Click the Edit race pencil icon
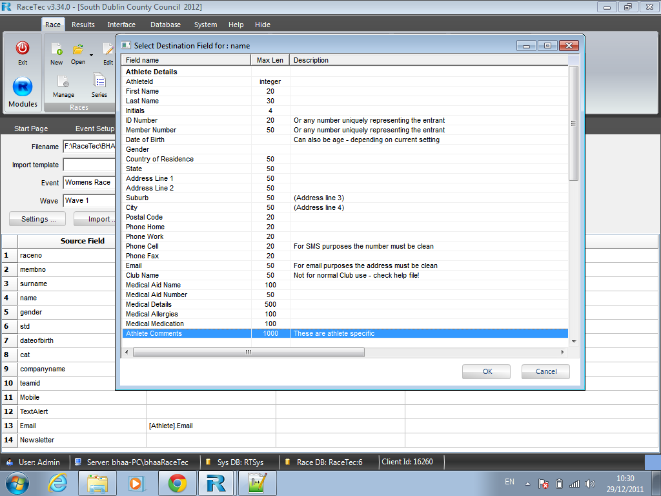 point(108,49)
